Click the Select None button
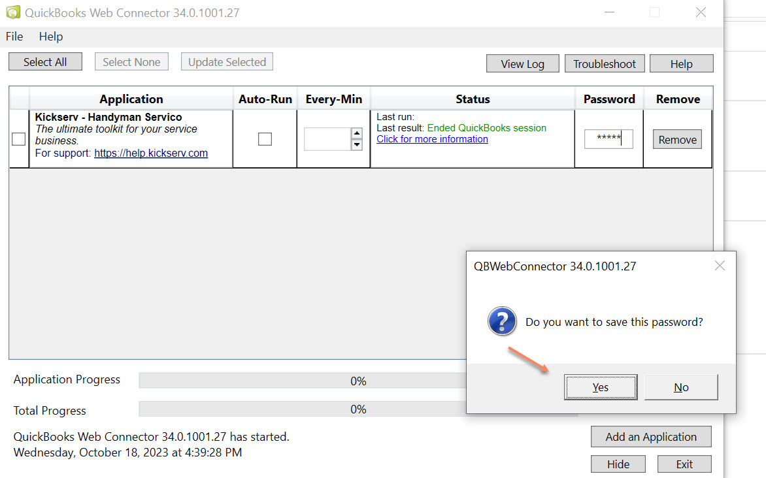 (x=131, y=62)
